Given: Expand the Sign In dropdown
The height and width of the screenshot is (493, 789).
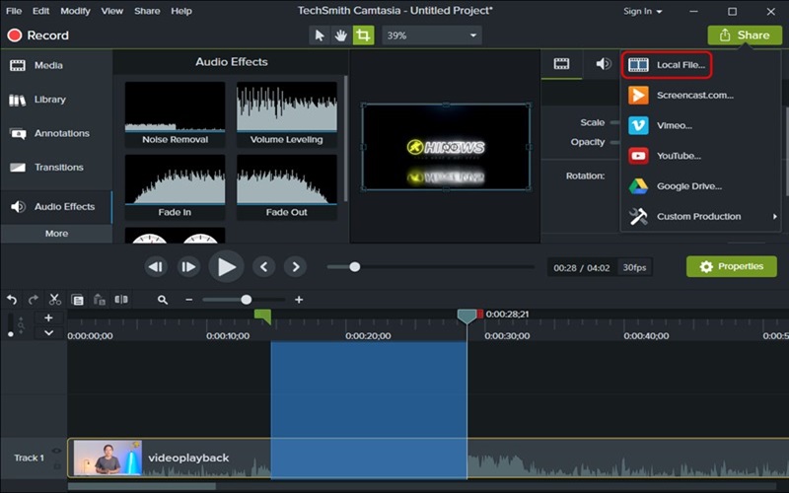Looking at the screenshot, I should [x=643, y=11].
